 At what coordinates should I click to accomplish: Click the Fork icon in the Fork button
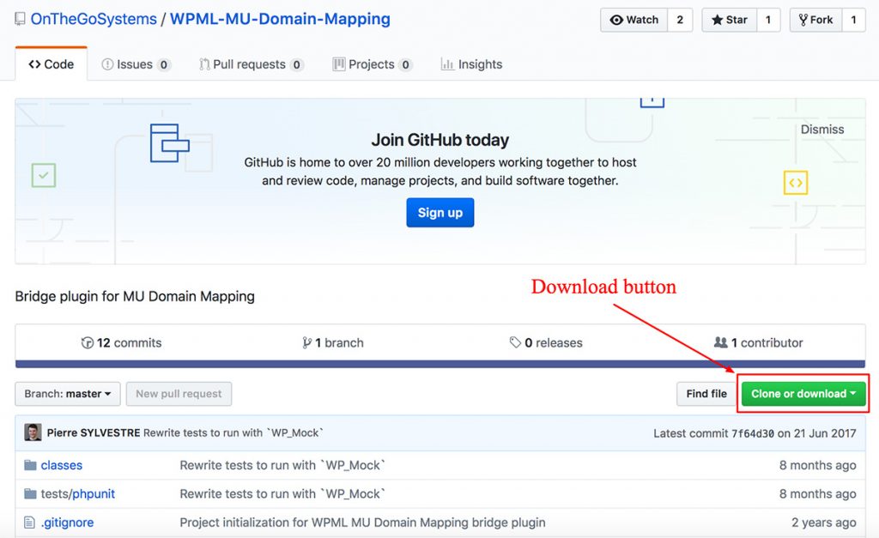pyautogui.click(x=803, y=21)
